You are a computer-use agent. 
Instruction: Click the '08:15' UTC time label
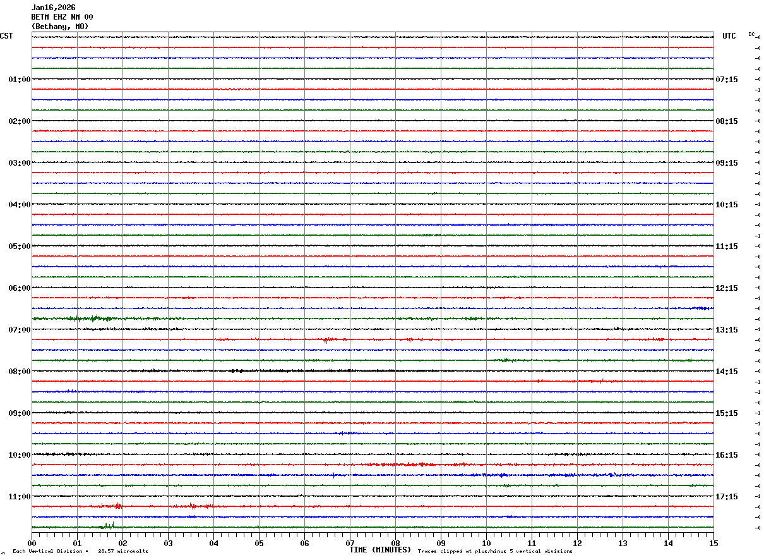(726, 121)
